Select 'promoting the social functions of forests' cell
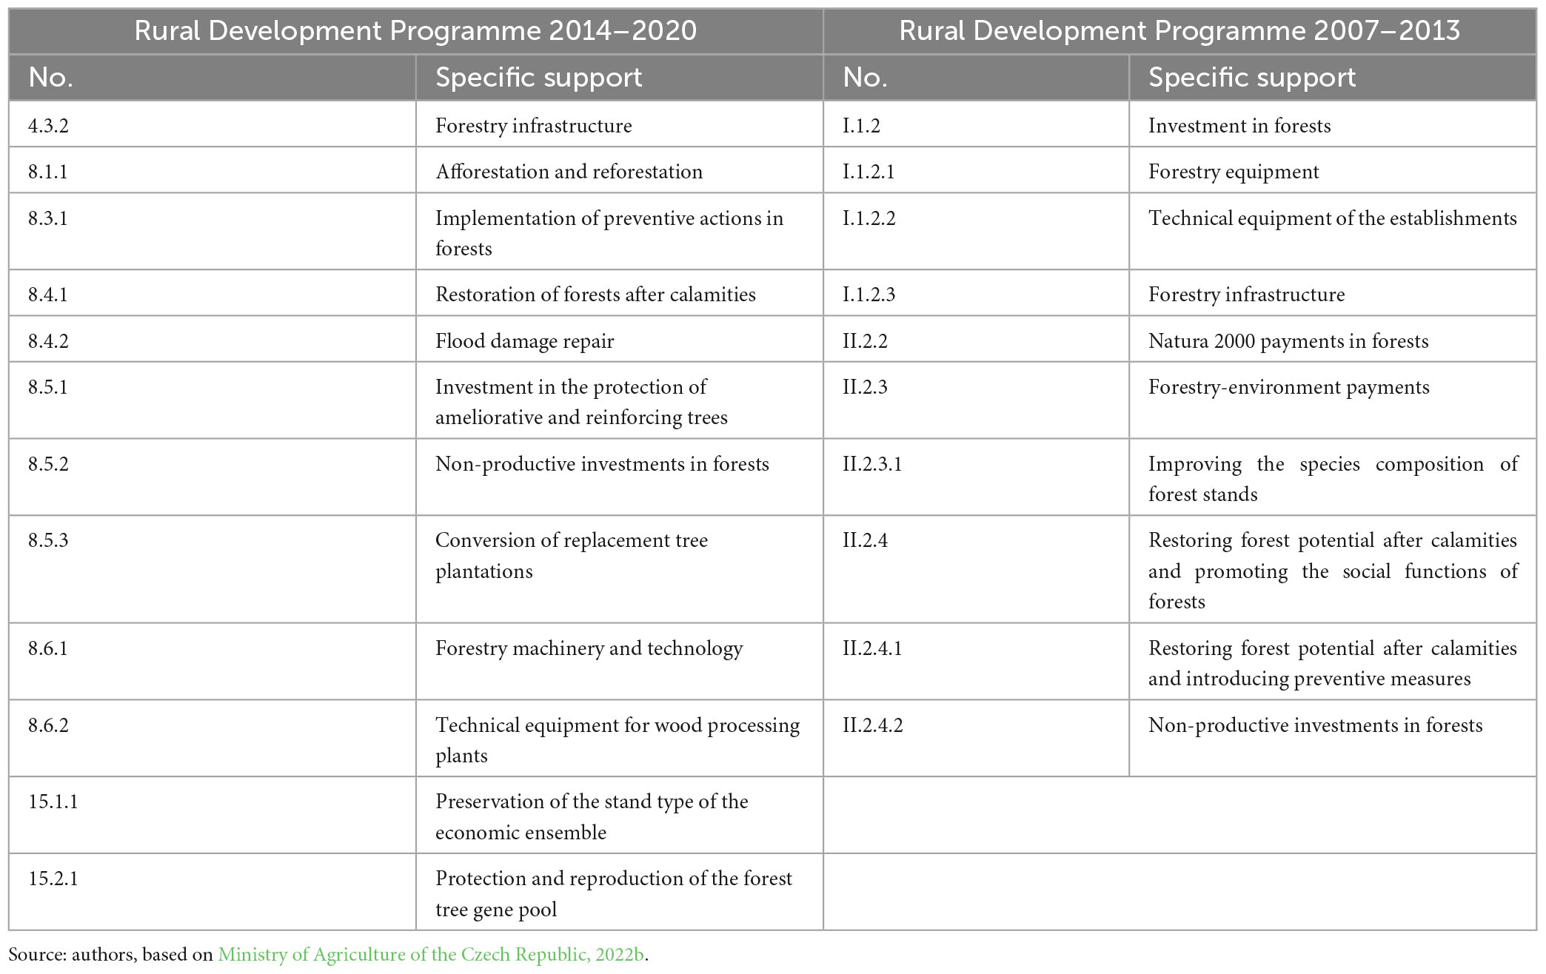Viewport: 1546px width, 974px height. [x=1333, y=569]
